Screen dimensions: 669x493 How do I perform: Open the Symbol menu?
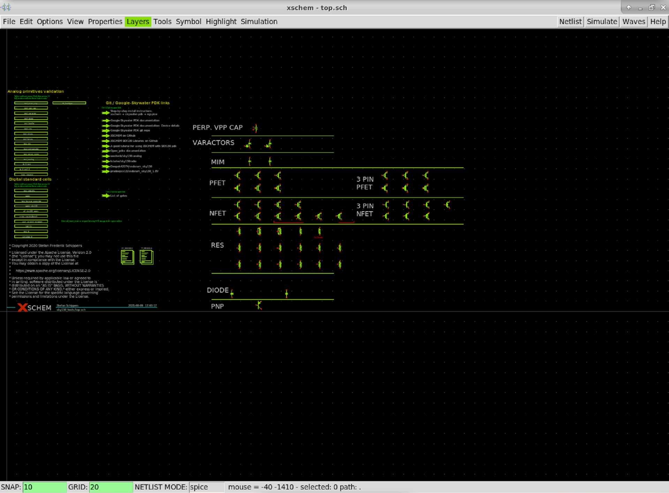(188, 22)
